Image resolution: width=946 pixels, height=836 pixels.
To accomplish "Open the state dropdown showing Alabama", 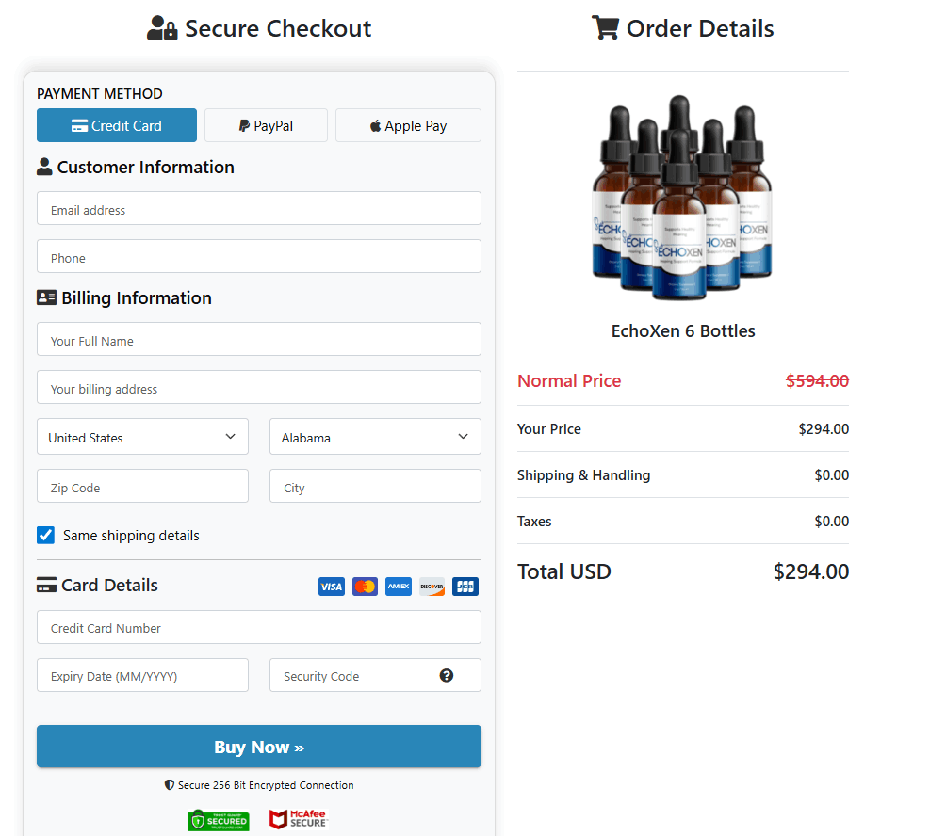I will coord(375,436).
